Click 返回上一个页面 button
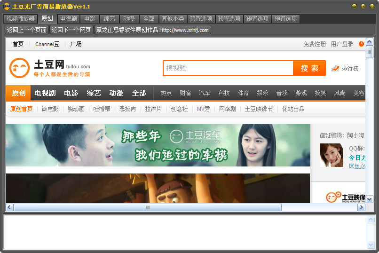 click(27, 30)
